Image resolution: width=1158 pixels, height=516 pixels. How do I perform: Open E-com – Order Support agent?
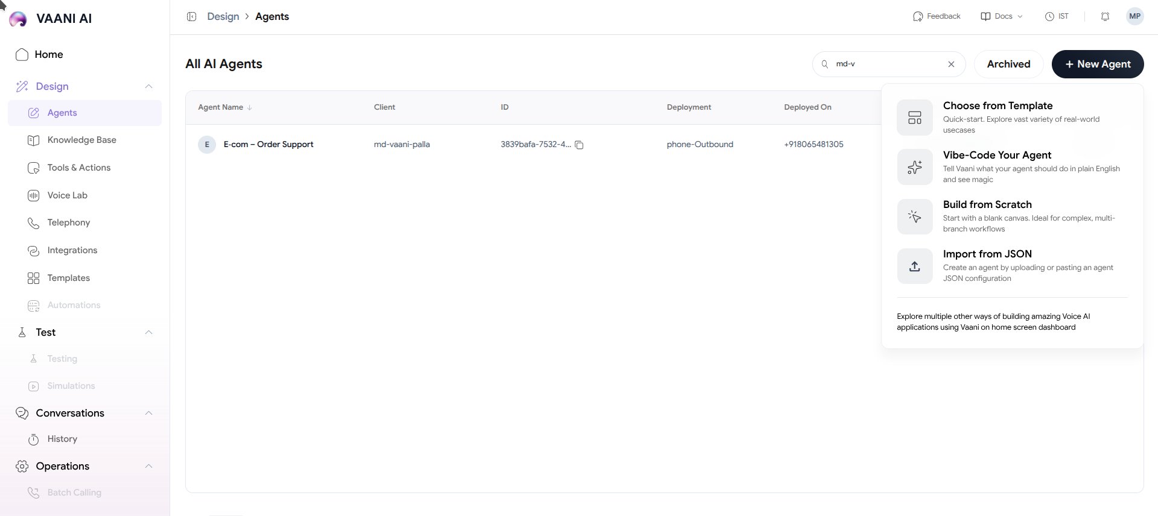tap(268, 145)
